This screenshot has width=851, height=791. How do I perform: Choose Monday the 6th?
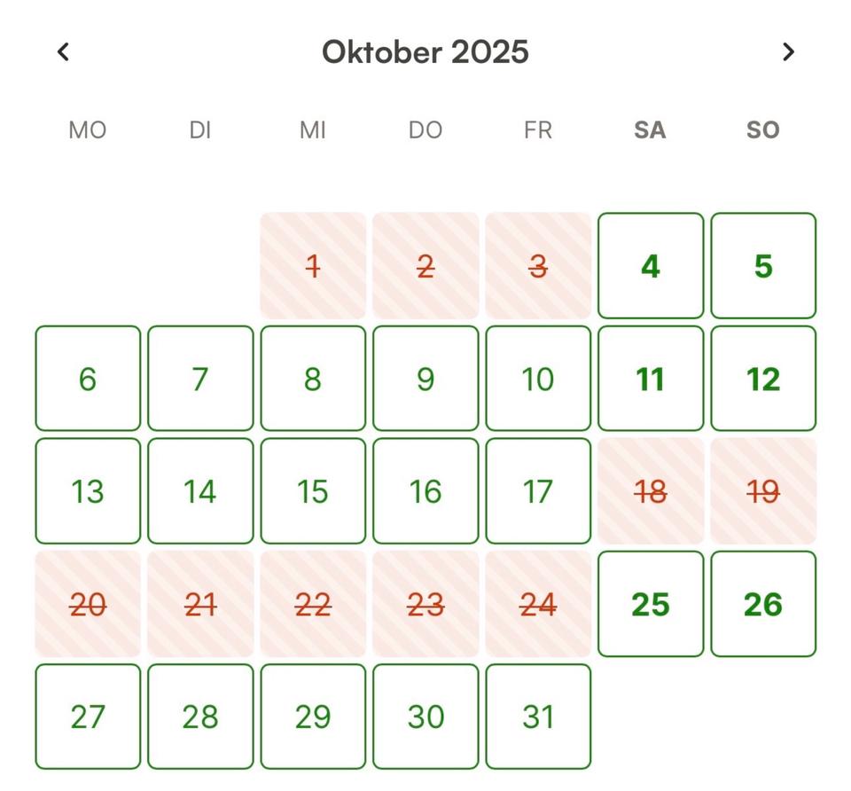(x=88, y=379)
